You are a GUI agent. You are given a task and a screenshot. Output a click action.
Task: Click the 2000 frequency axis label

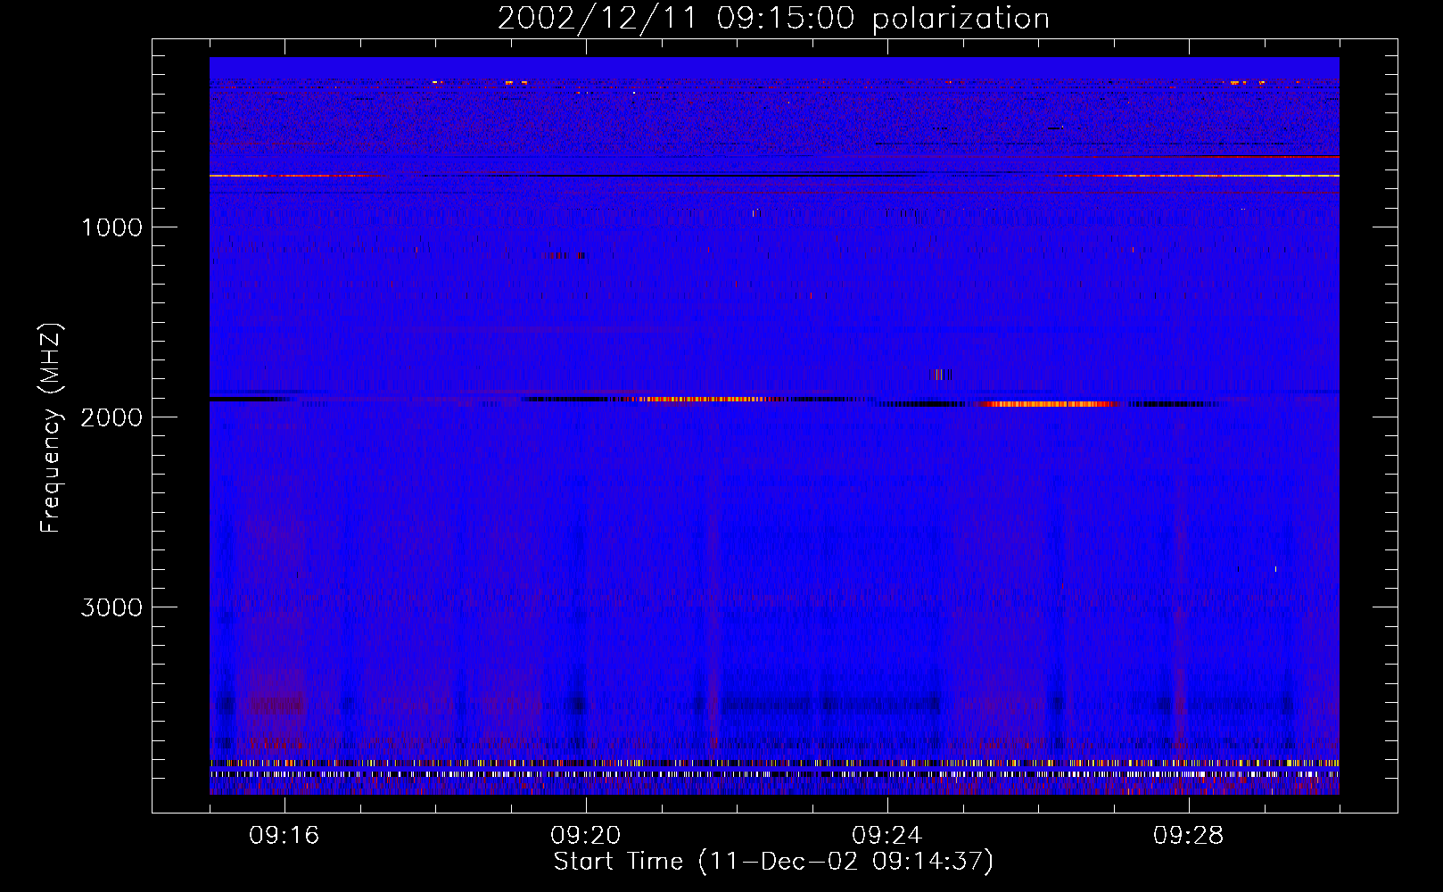point(111,417)
